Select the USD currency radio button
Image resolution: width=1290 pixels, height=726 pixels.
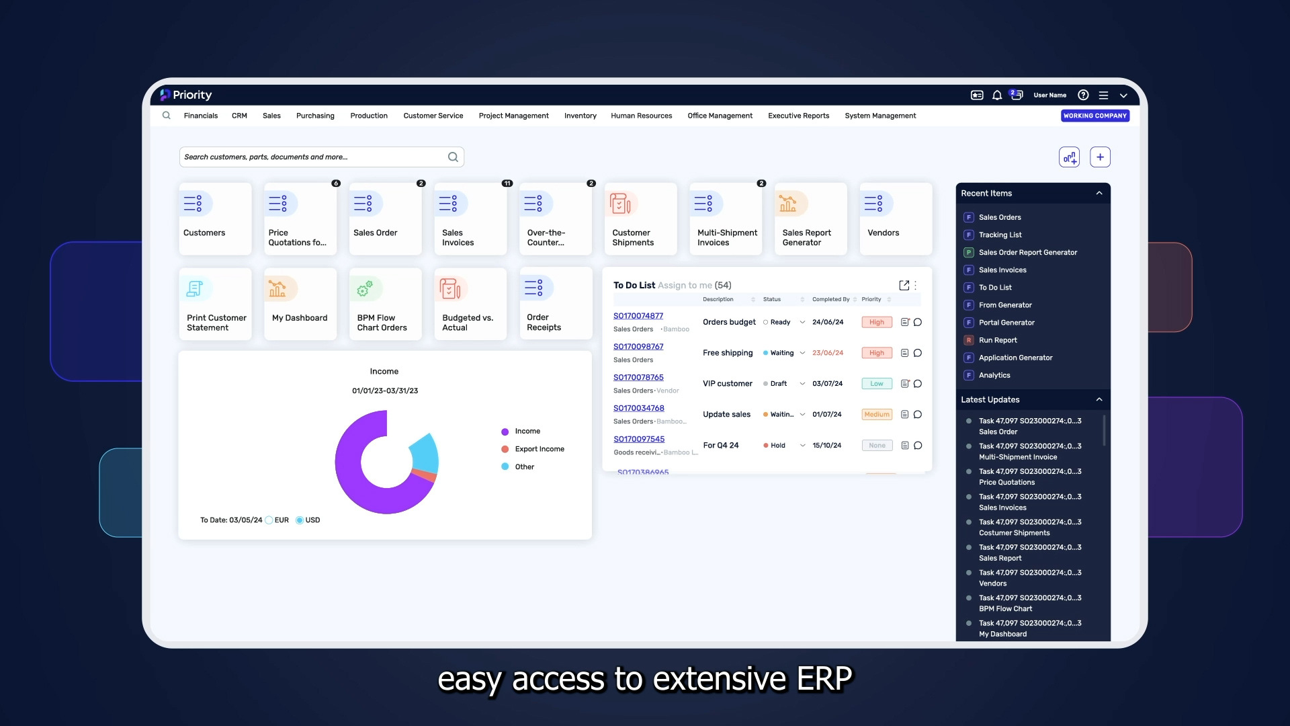301,520
